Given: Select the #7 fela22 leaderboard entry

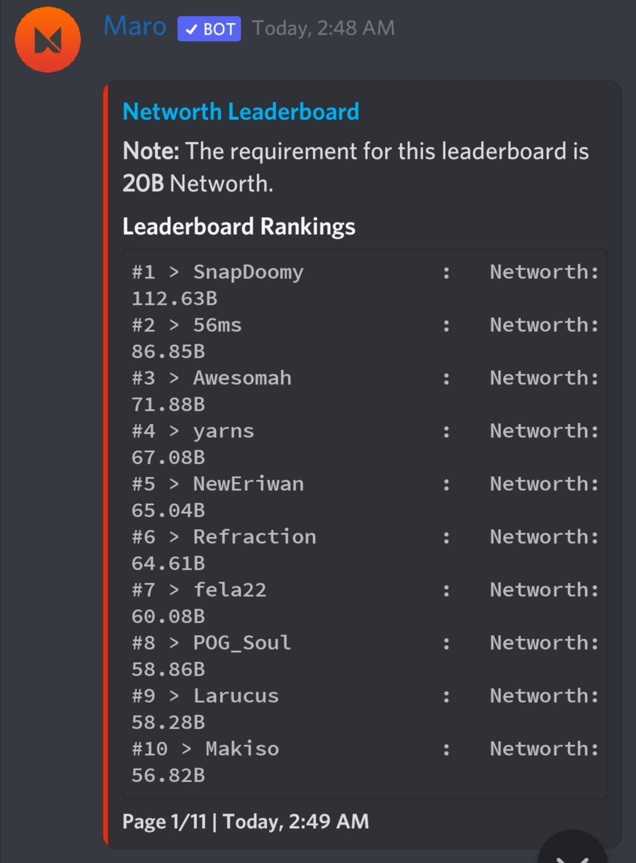Looking at the screenshot, I should [x=365, y=603].
